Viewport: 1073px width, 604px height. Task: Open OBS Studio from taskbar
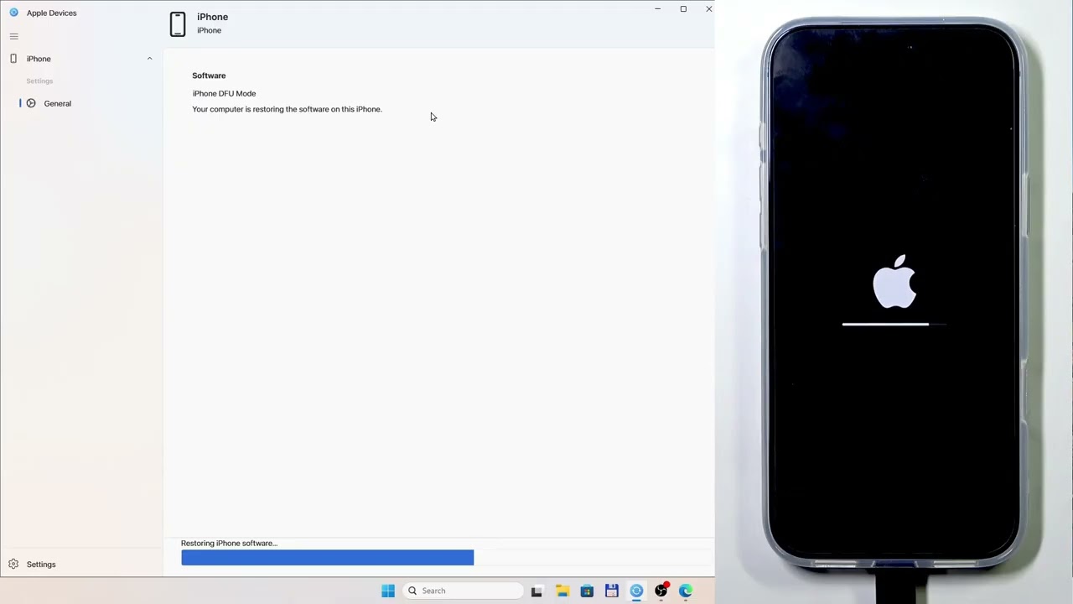661,591
